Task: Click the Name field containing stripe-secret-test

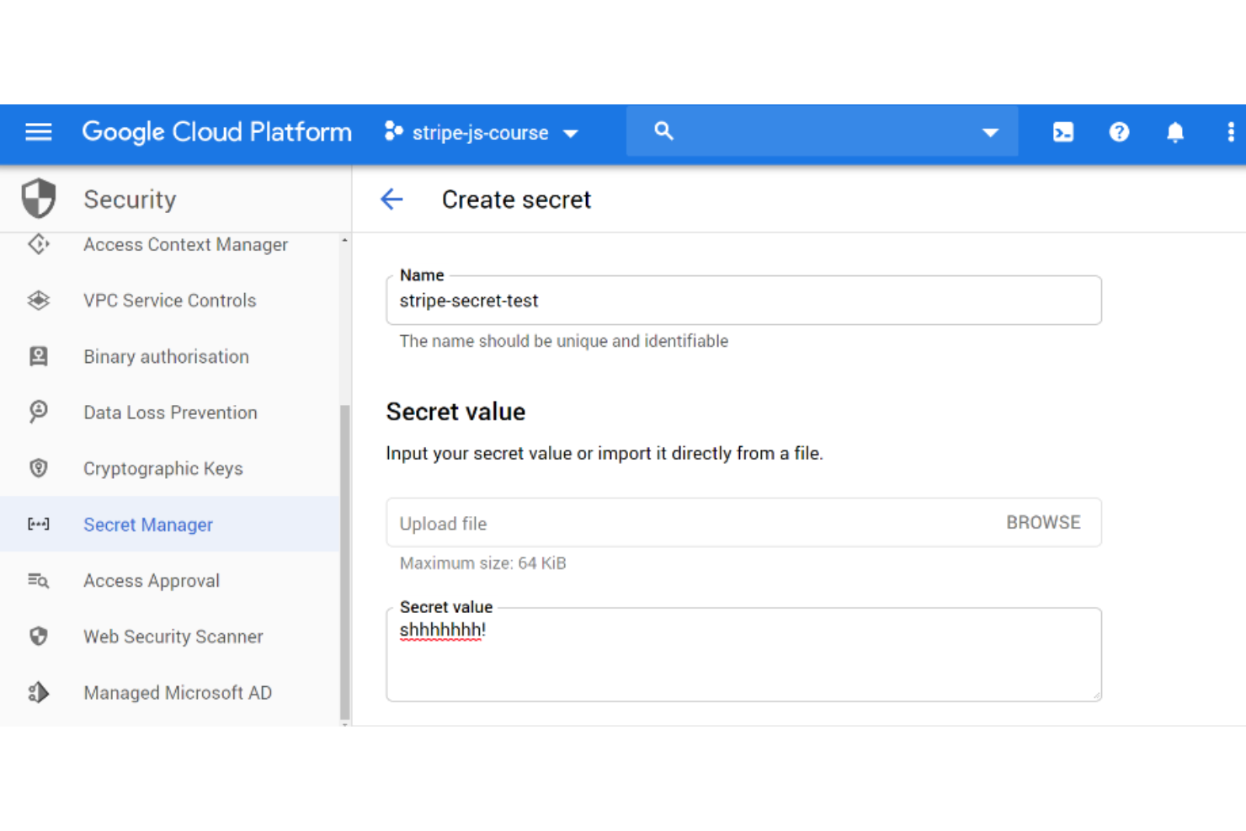Action: click(743, 301)
